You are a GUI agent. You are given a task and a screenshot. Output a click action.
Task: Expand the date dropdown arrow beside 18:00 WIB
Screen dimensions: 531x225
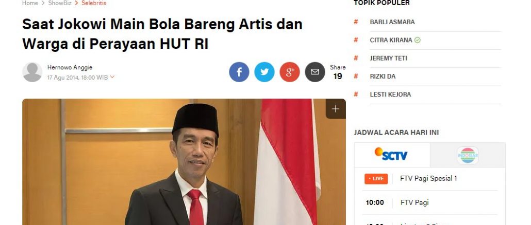tap(112, 77)
